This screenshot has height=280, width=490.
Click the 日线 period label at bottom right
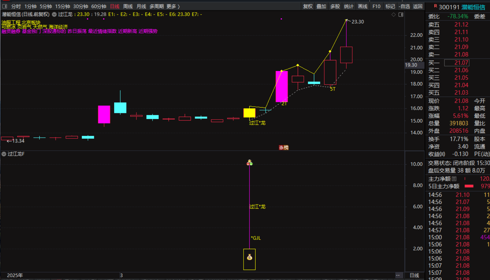point(414,275)
